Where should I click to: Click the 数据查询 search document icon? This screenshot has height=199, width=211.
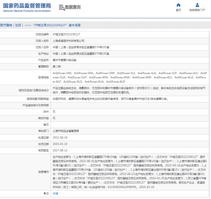tap(62, 7)
